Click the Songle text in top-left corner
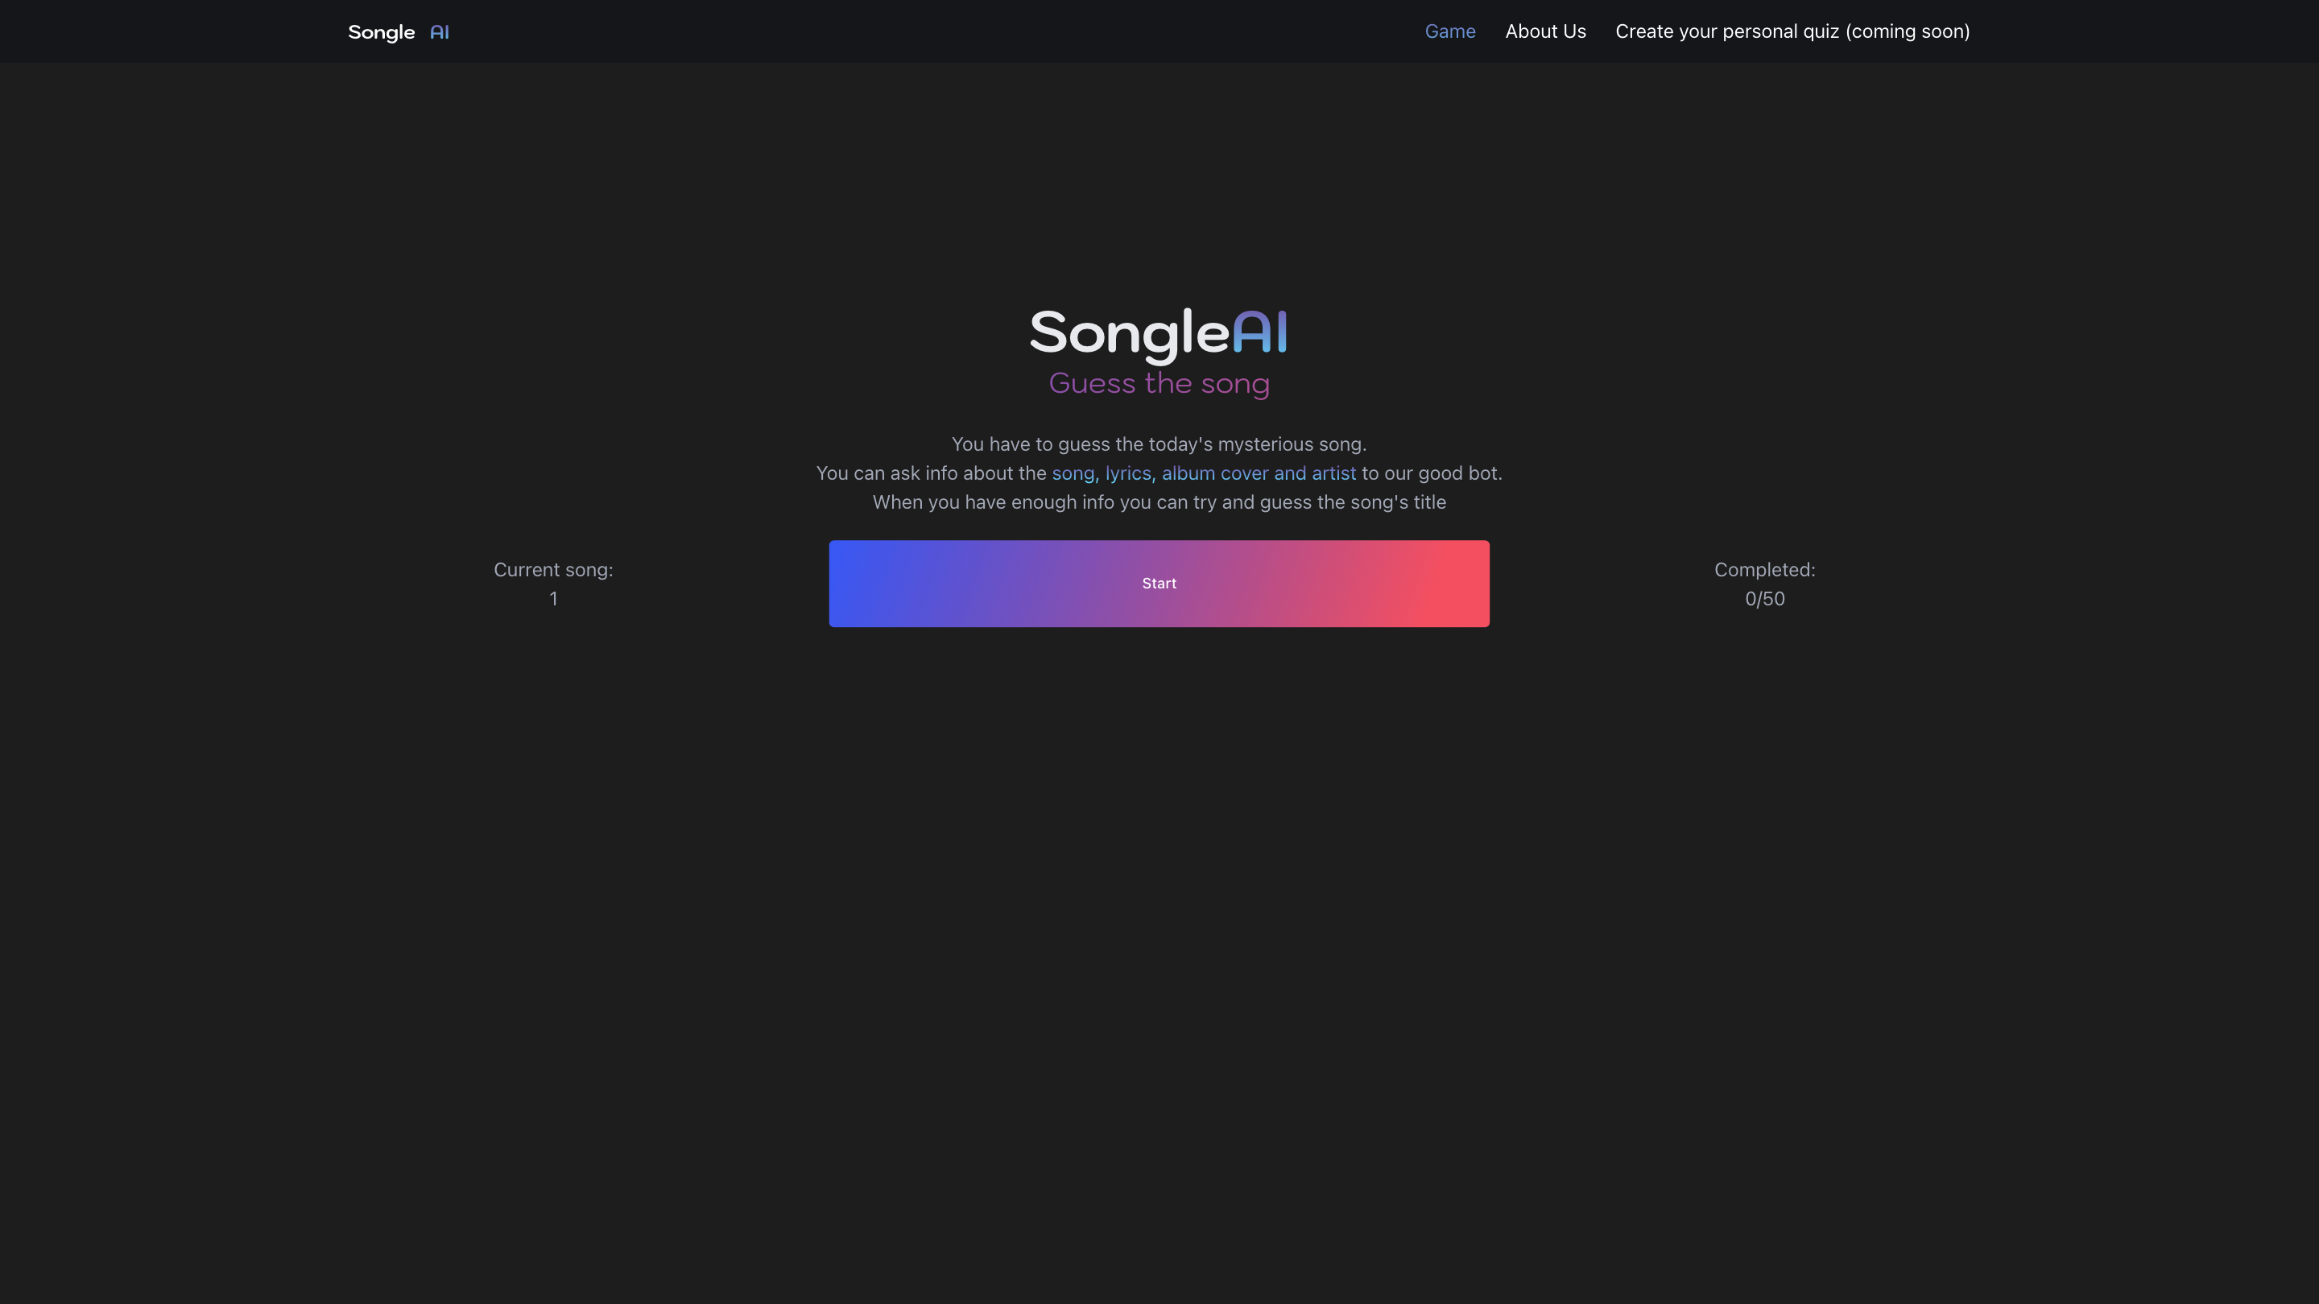Screen dimensions: 2319x1304 tap(382, 31)
